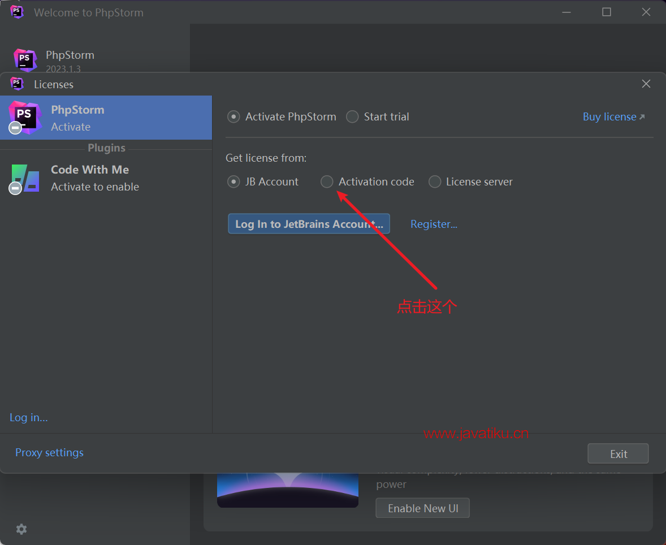
Task: Open Proxy settings link
Action: point(49,452)
